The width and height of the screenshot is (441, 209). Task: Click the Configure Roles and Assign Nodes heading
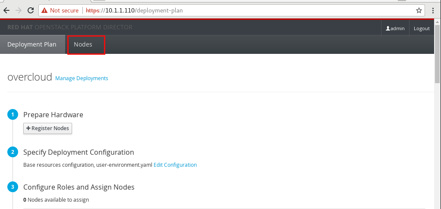click(x=79, y=187)
